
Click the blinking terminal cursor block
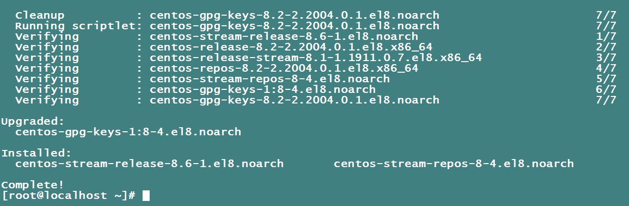pos(146,195)
